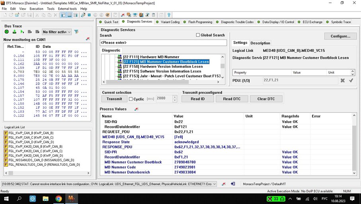
Task: Click the green Bus Trace start icon
Action: point(7,31)
